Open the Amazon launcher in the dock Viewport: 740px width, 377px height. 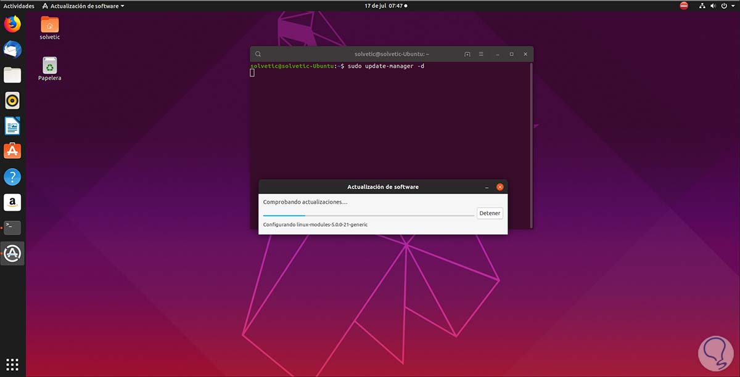pyautogui.click(x=12, y=202)
